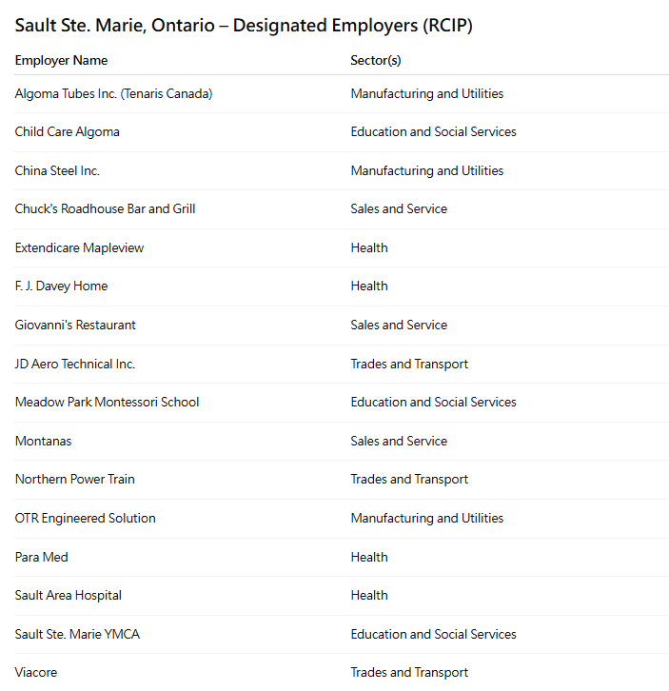Click the Employer Name column header
669x691 pixels.
coord(61,61)
